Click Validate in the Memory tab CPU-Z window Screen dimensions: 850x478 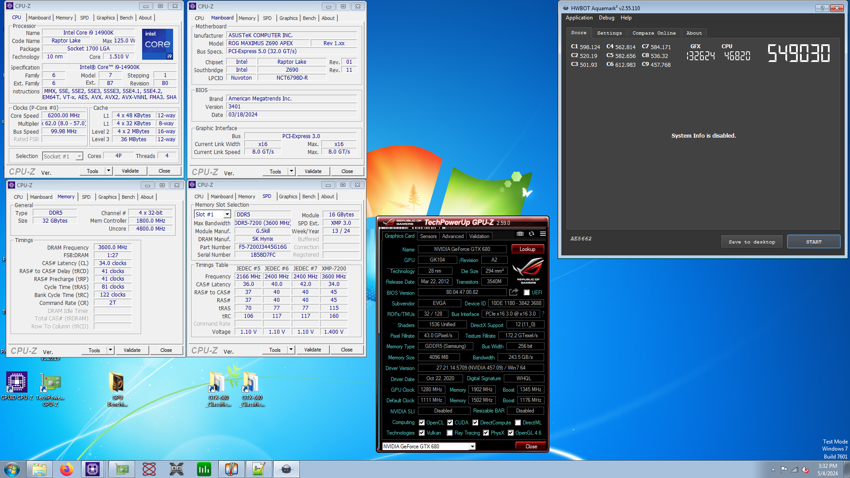pyautogui.click(x=132, y=350)
